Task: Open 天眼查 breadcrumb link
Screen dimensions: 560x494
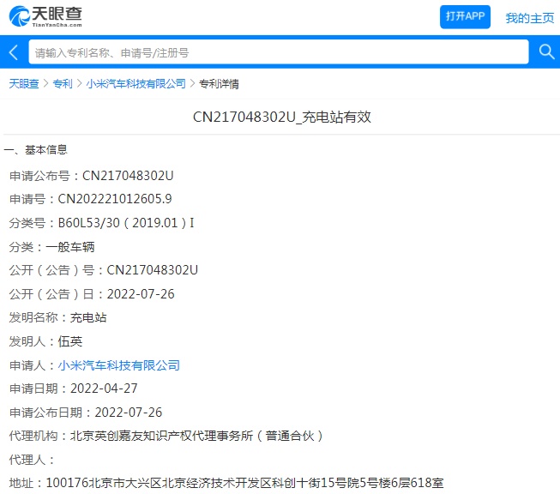Action: (23, 83)
